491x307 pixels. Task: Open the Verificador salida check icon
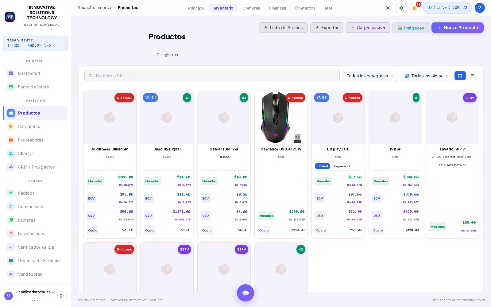point(11,247)
